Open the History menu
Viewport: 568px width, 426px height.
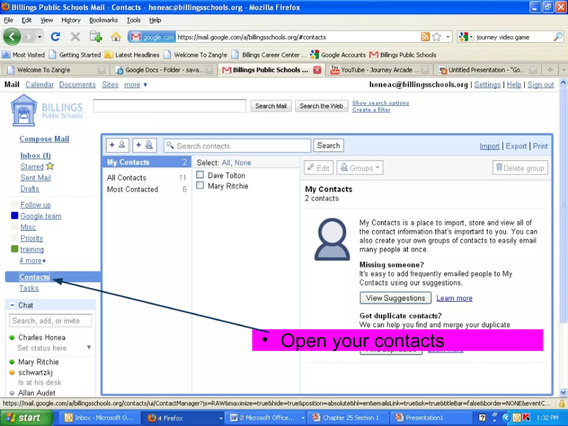point(71,20)
